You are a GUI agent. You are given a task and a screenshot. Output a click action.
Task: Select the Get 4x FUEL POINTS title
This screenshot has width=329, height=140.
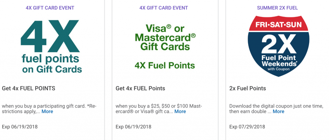(29, 88)
